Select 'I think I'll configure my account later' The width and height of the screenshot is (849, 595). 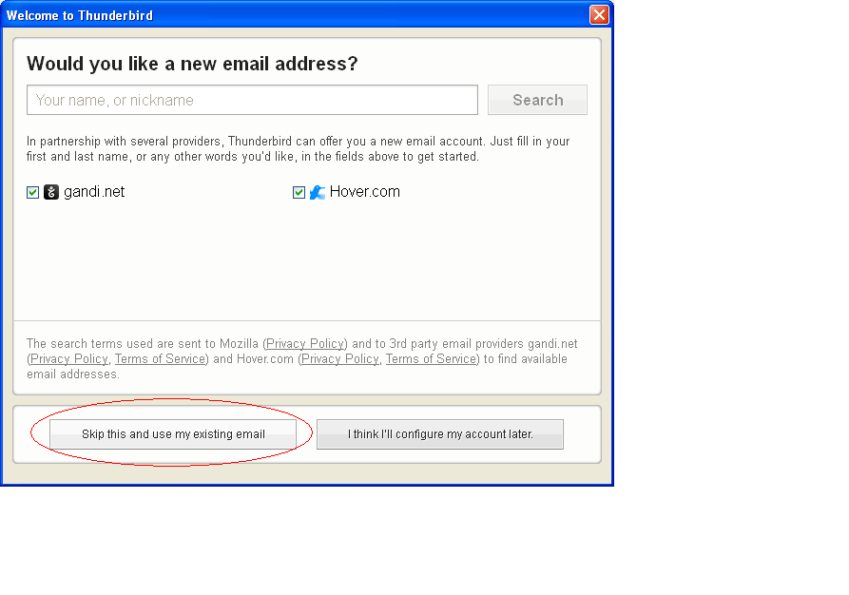pyautogui.click(x=440, y=434)
